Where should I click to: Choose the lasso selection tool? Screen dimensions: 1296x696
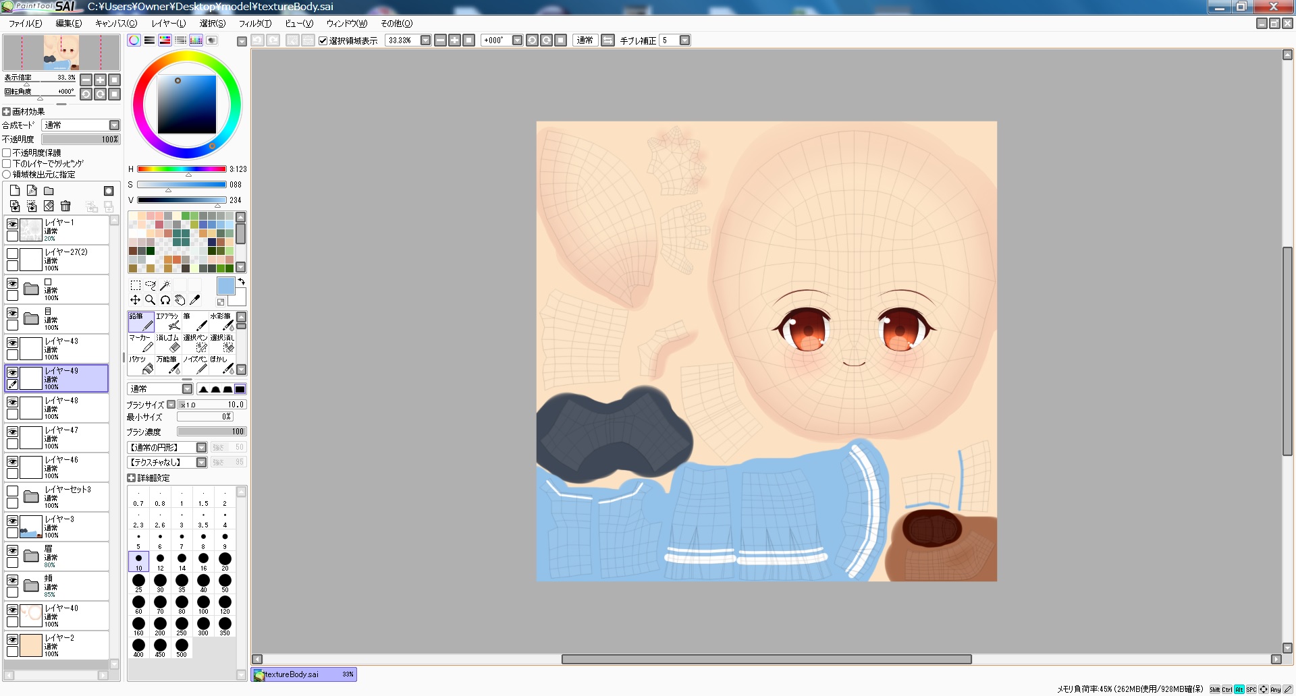pyautogui.click(x=151, y=285)
